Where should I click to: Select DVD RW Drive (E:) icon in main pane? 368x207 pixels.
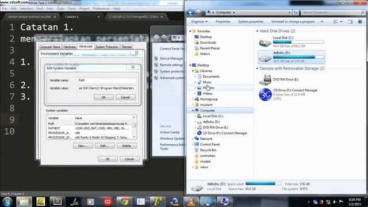265,79
